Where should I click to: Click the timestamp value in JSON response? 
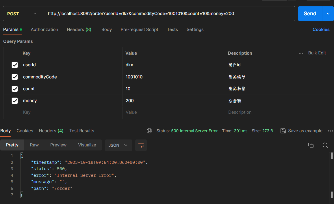pos(105,162)
